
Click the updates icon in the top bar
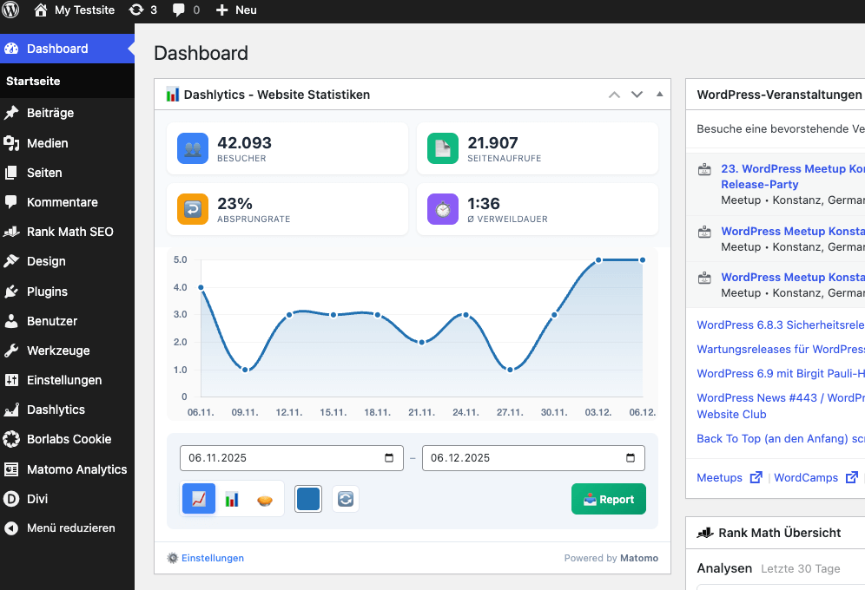(x=142, y=10)
